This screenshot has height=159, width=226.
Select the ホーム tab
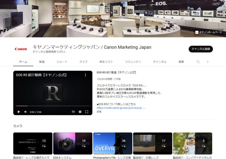coord(23,62)
